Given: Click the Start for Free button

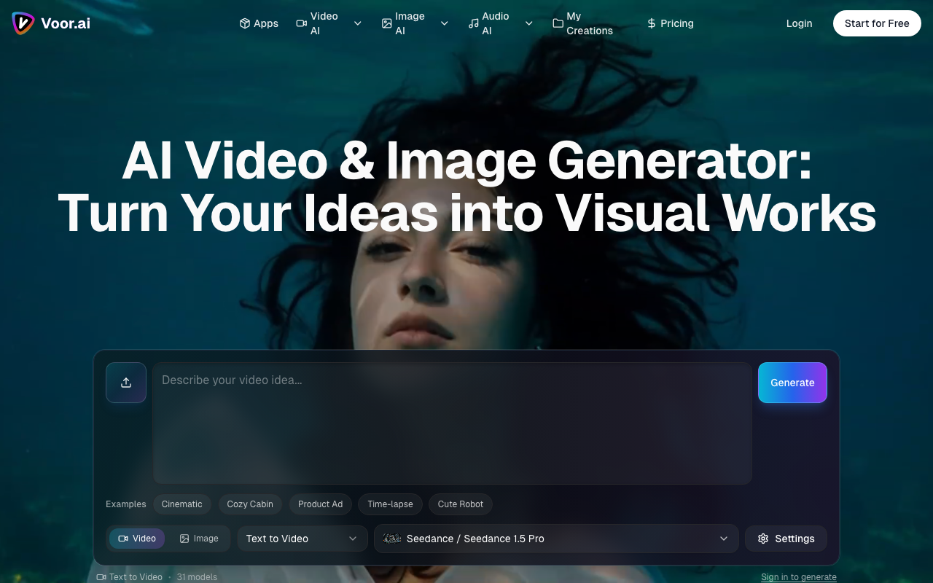Looking at the screenshot, I should 877,23.
